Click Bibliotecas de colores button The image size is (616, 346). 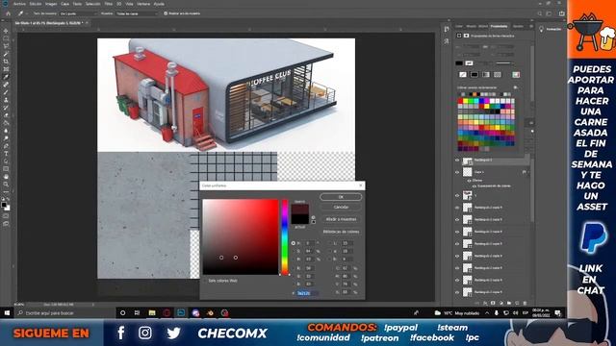(x=341, y=232)
